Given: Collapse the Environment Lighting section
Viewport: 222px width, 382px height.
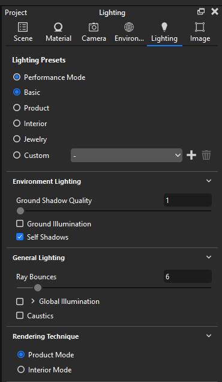Looking at the screenshot, I should point(209,181).
